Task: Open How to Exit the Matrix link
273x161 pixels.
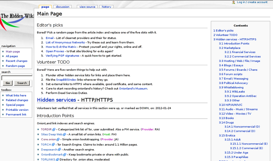Action: click(x=61, y=47)
